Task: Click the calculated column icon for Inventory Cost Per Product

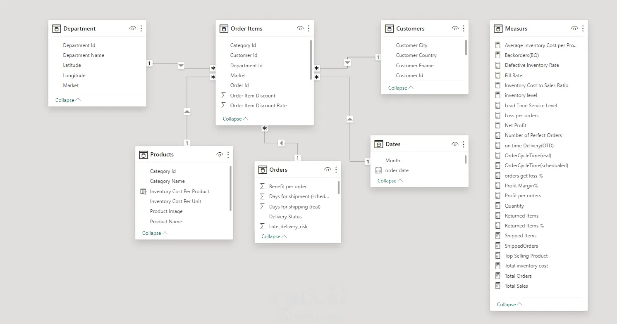Action: (x=143, y=192)
